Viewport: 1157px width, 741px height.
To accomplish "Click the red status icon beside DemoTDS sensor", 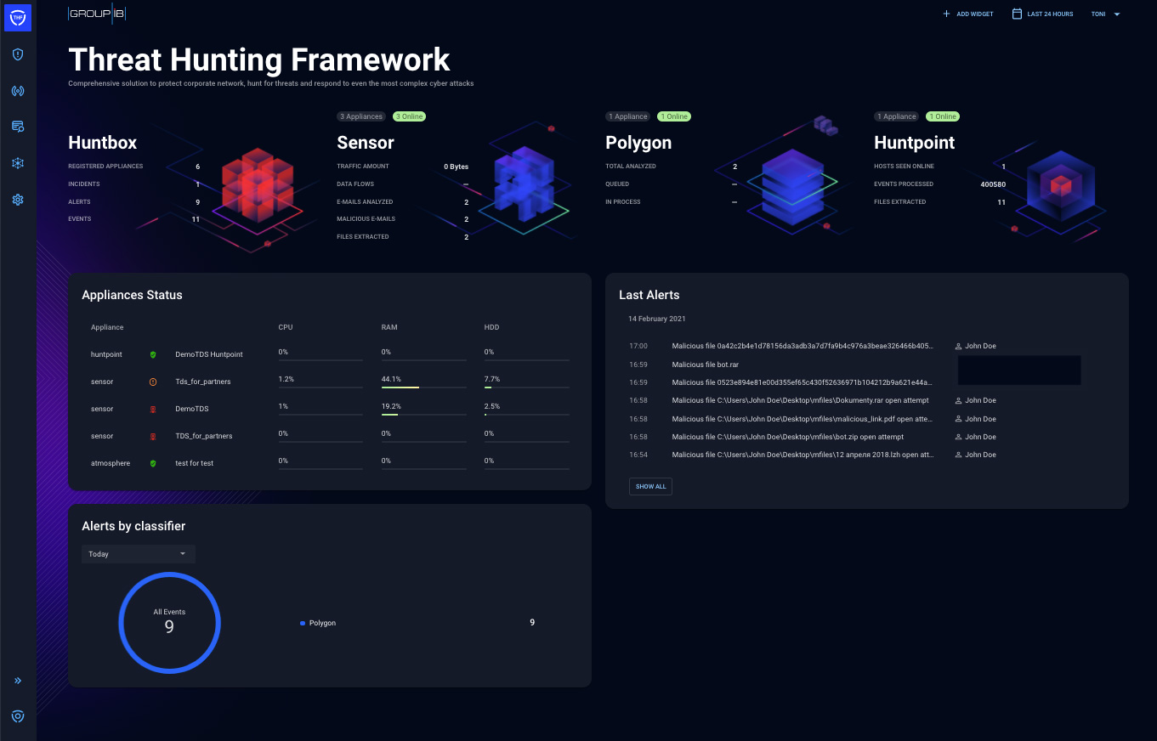I will 153,409.
